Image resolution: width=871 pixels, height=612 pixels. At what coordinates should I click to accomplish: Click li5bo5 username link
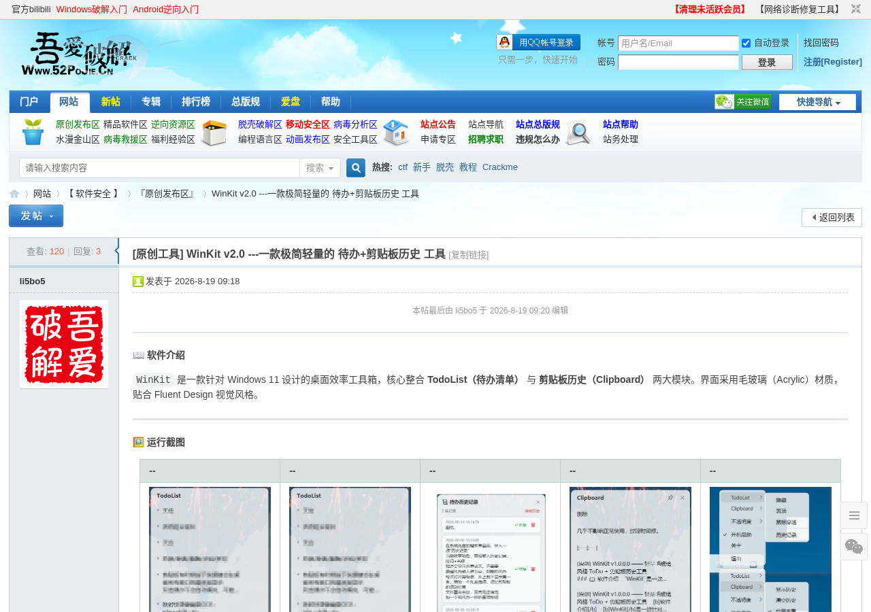point(33,282)
